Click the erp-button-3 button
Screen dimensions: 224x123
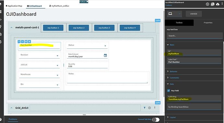tap(104, 28)
